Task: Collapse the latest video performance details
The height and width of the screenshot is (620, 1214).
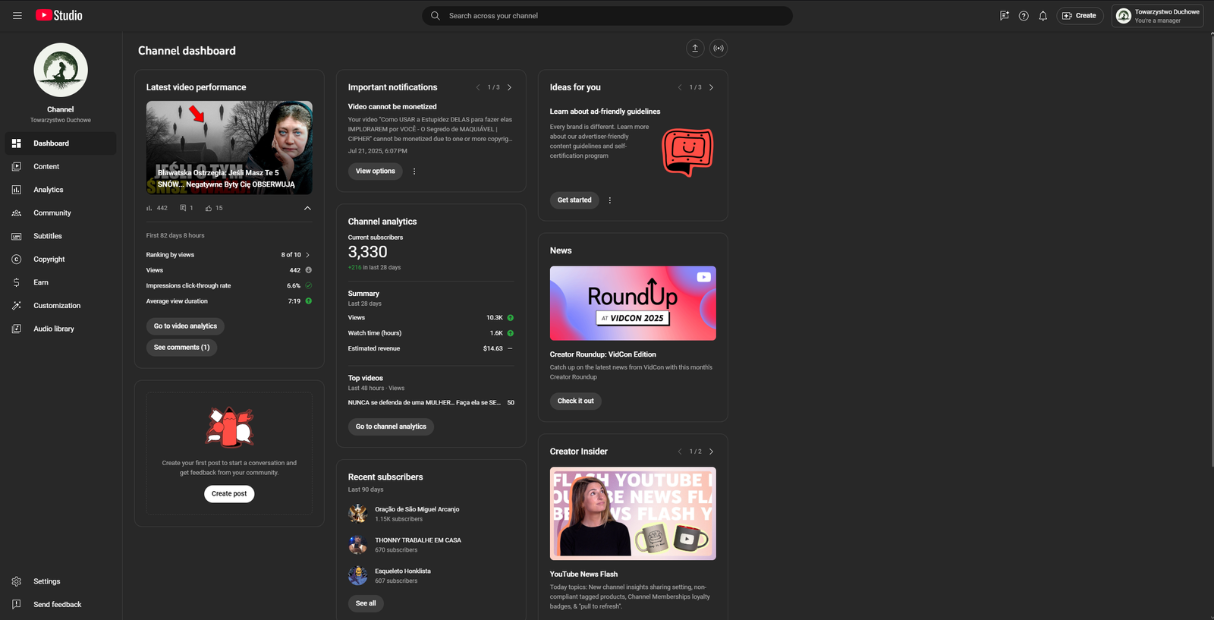Action: pyautogui.click(x=307, y=208)
